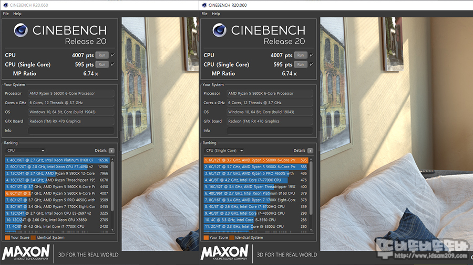The height and width of the screenshot is (265, 473).
Task: Select Xeon CPU E5-2697 v2 row scoring 3225
Action: pyautogui.click(x=57, y=213)
